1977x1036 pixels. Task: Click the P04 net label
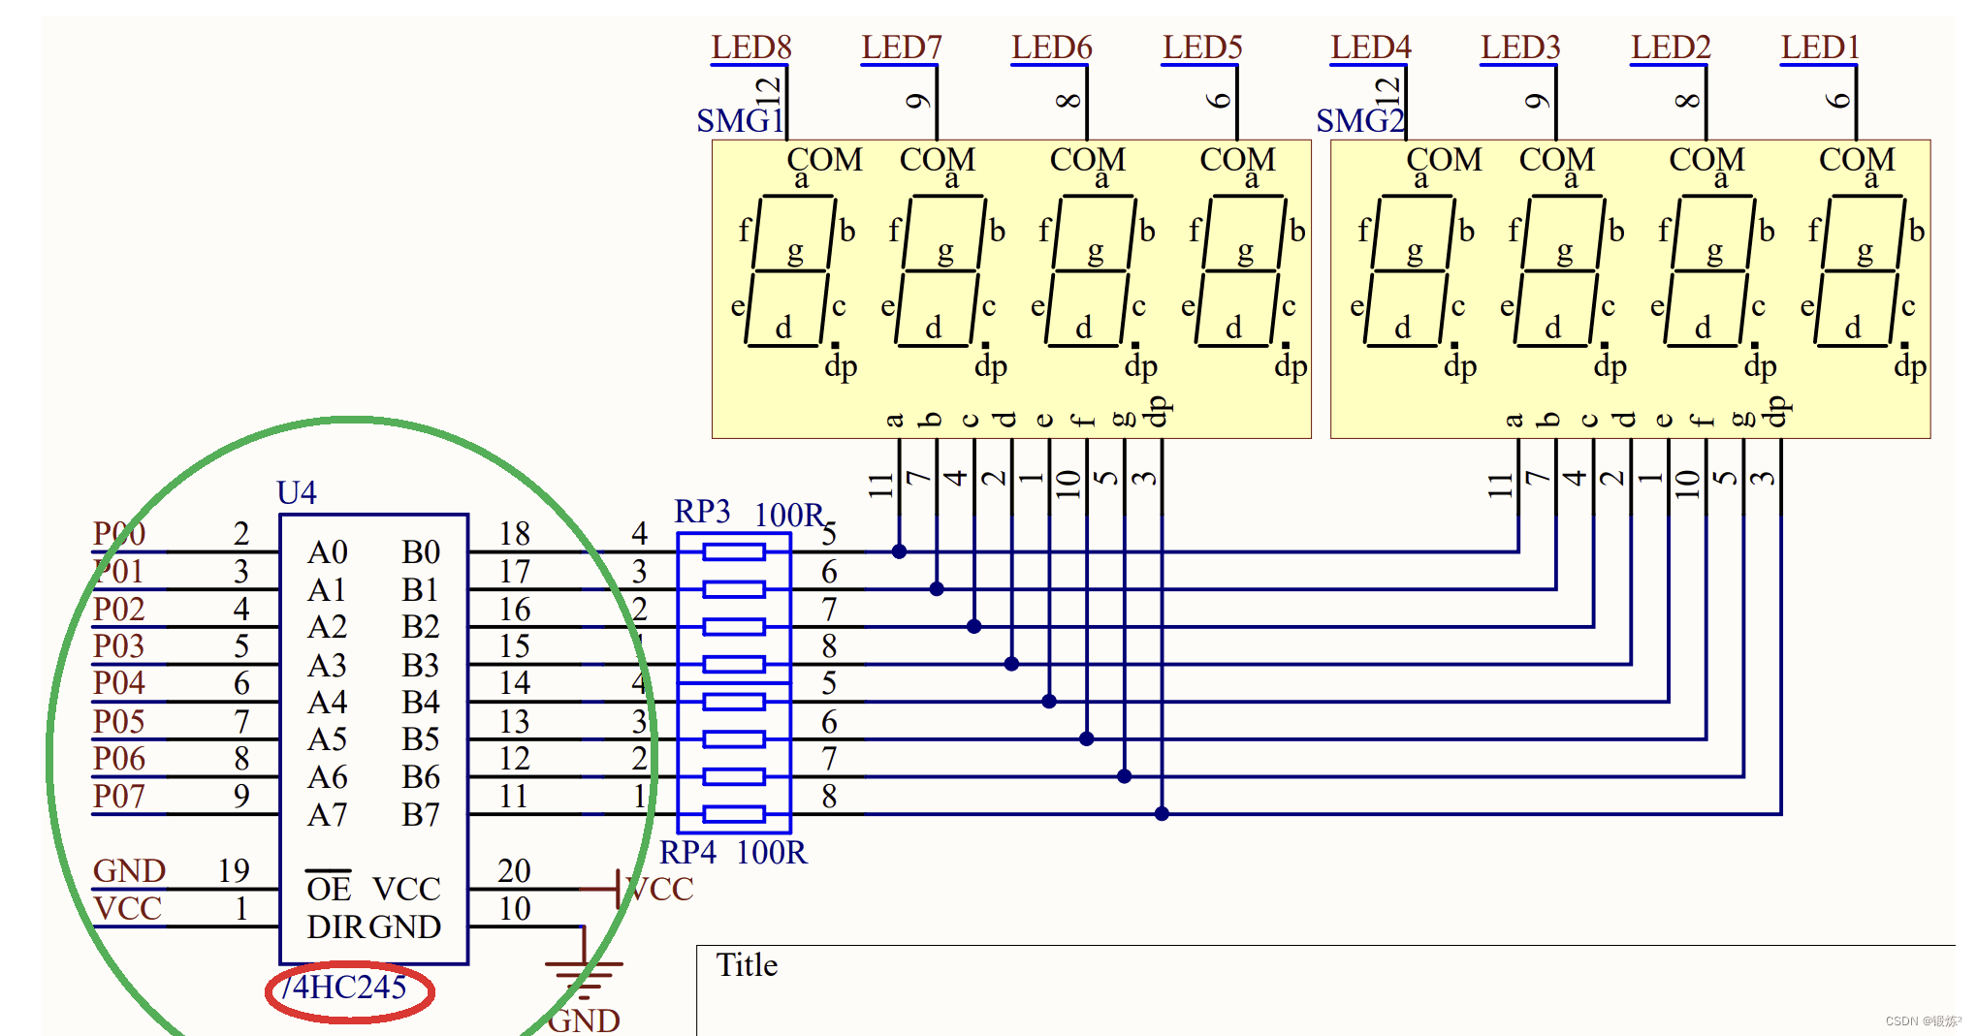coord(119,682)
